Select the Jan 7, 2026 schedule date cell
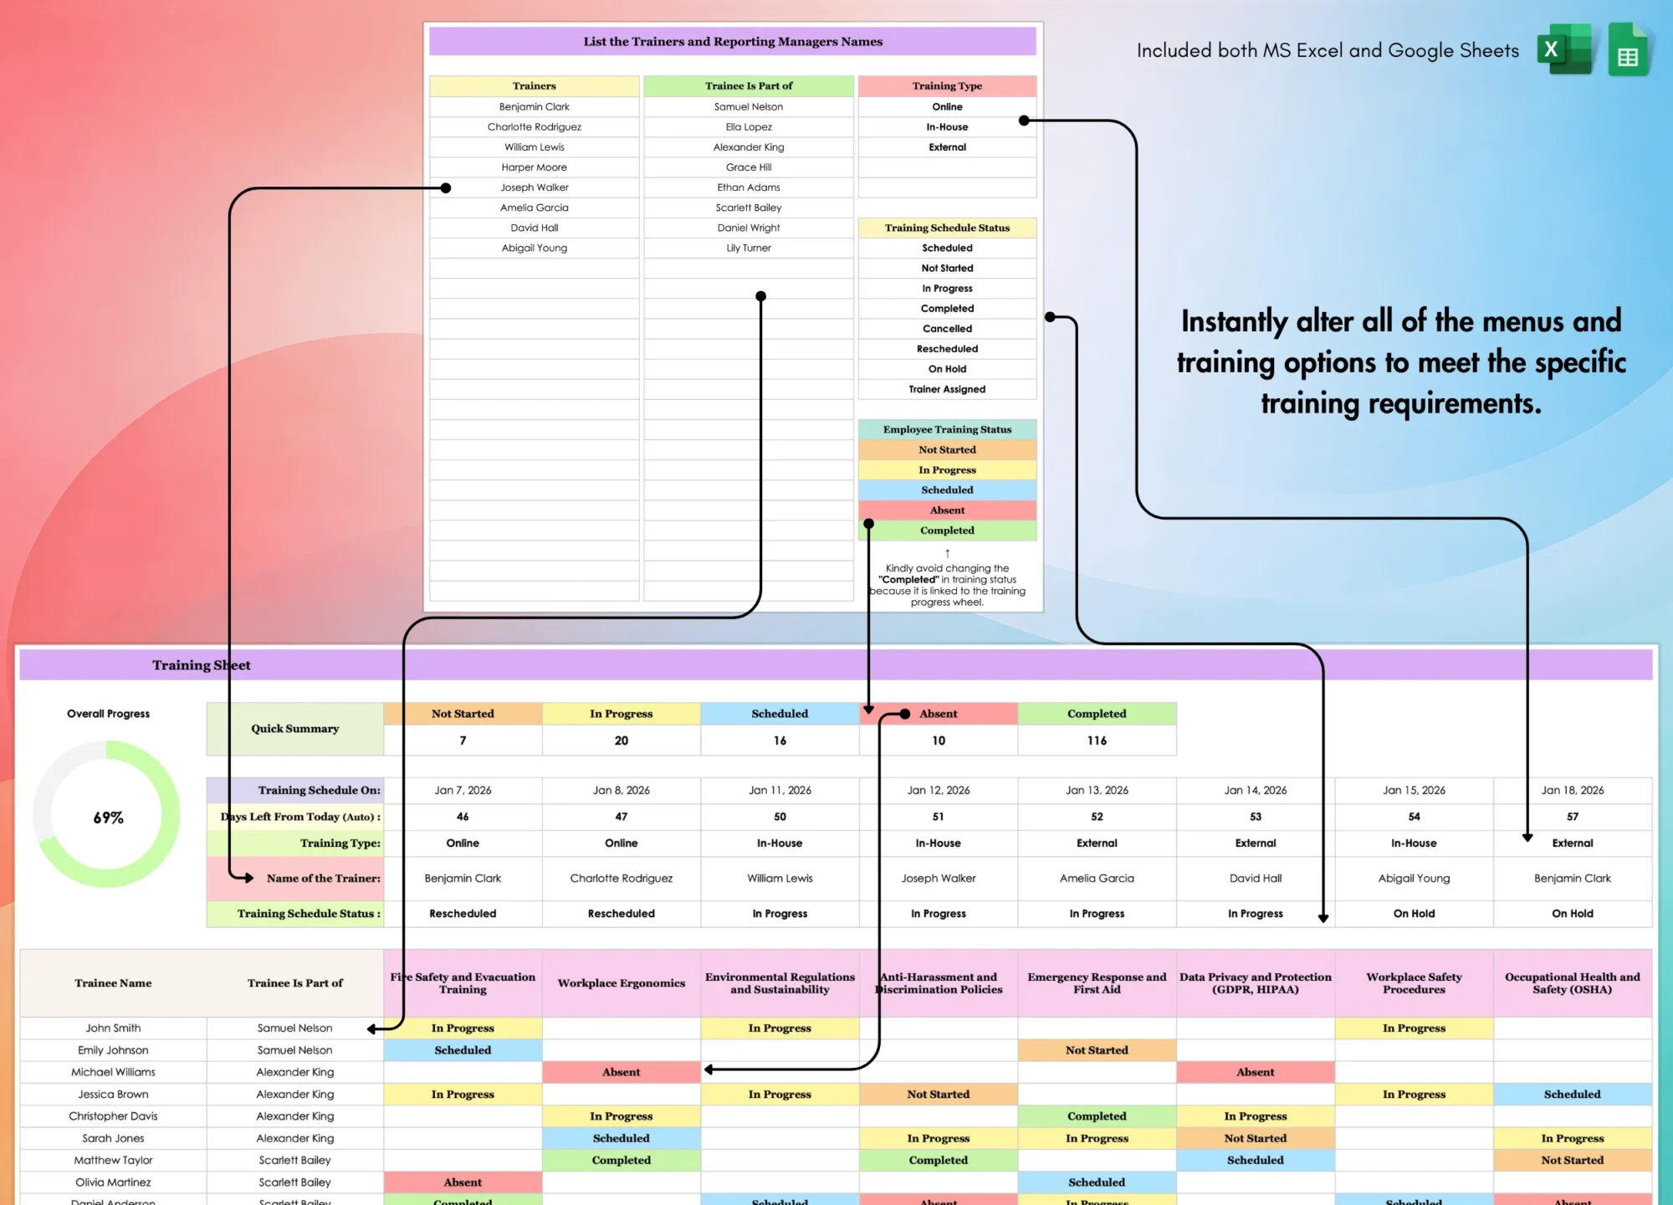The image size is (1673, 1205). [463, 790]
